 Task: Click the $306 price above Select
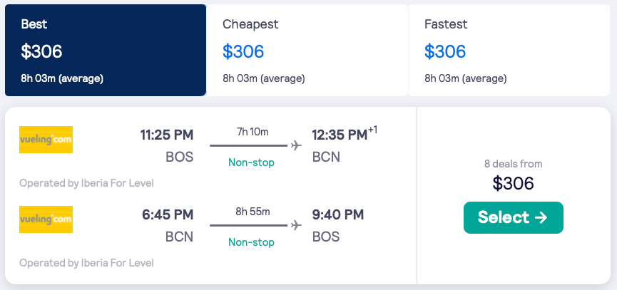pos(514,183)
